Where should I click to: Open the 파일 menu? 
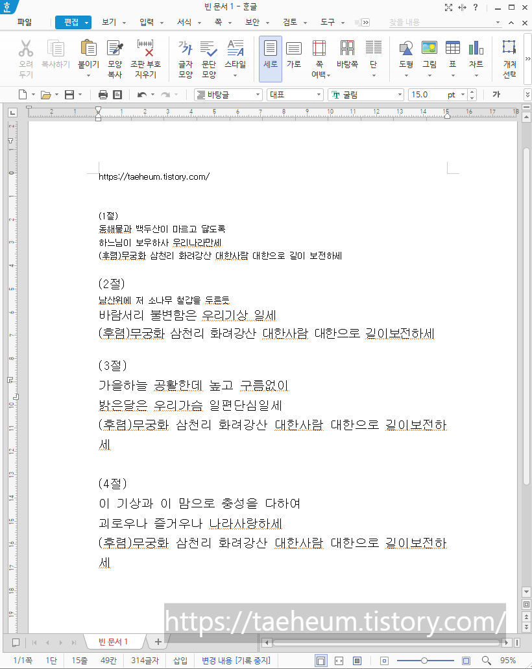[x=24, y=22]
